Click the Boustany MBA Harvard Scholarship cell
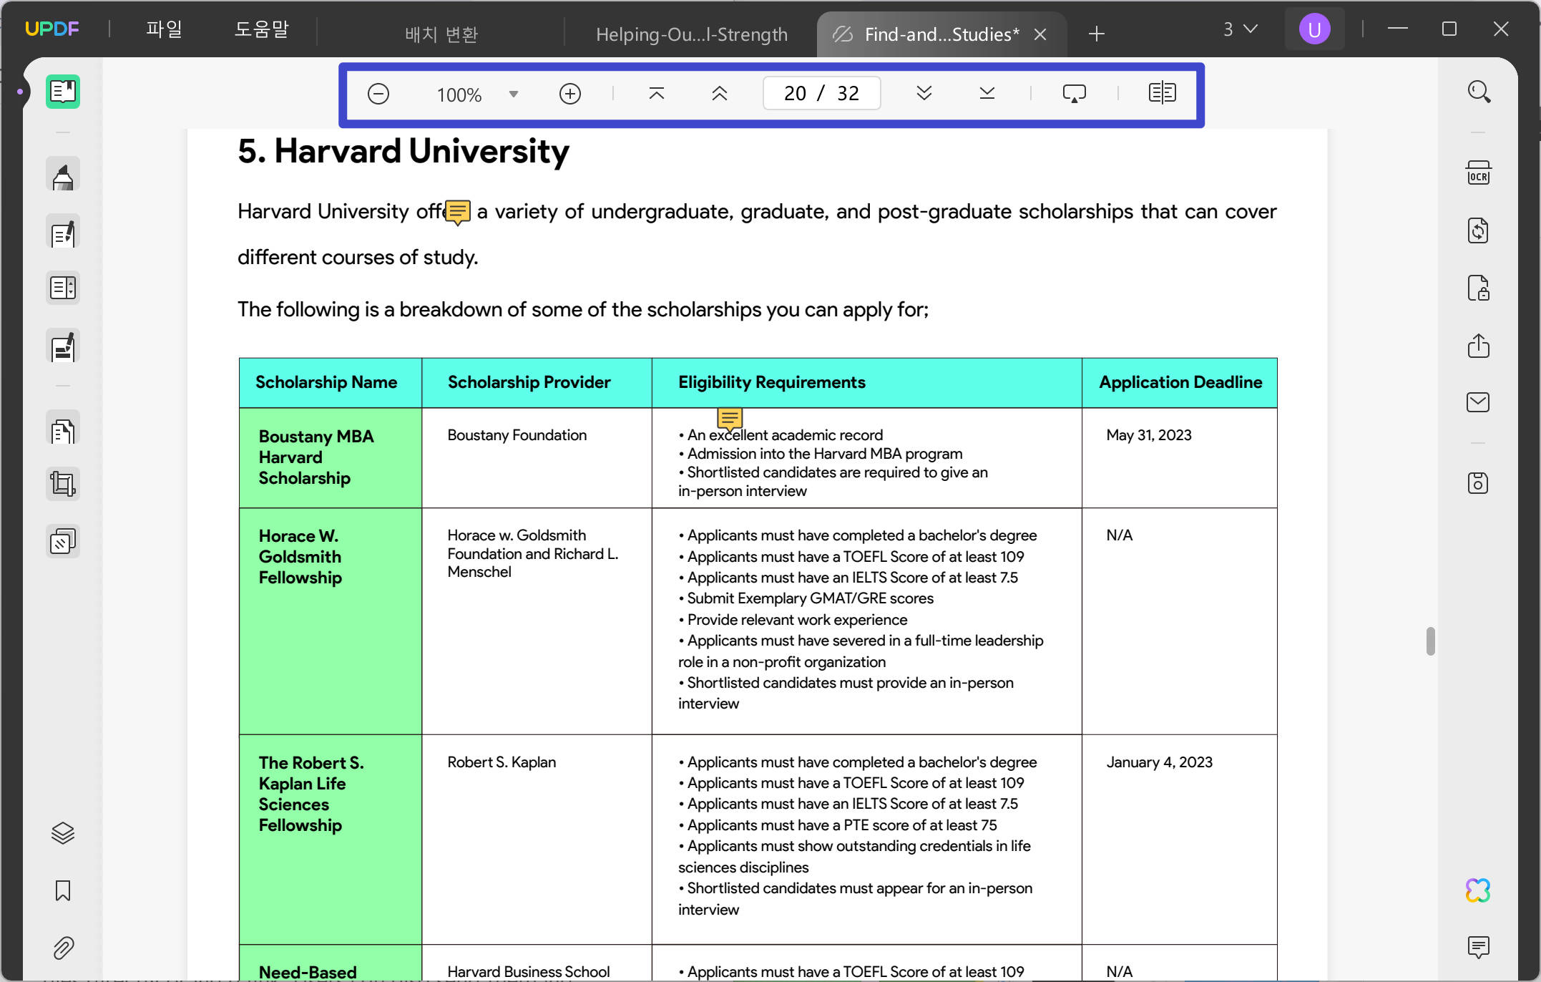 [x=330, y=458]
